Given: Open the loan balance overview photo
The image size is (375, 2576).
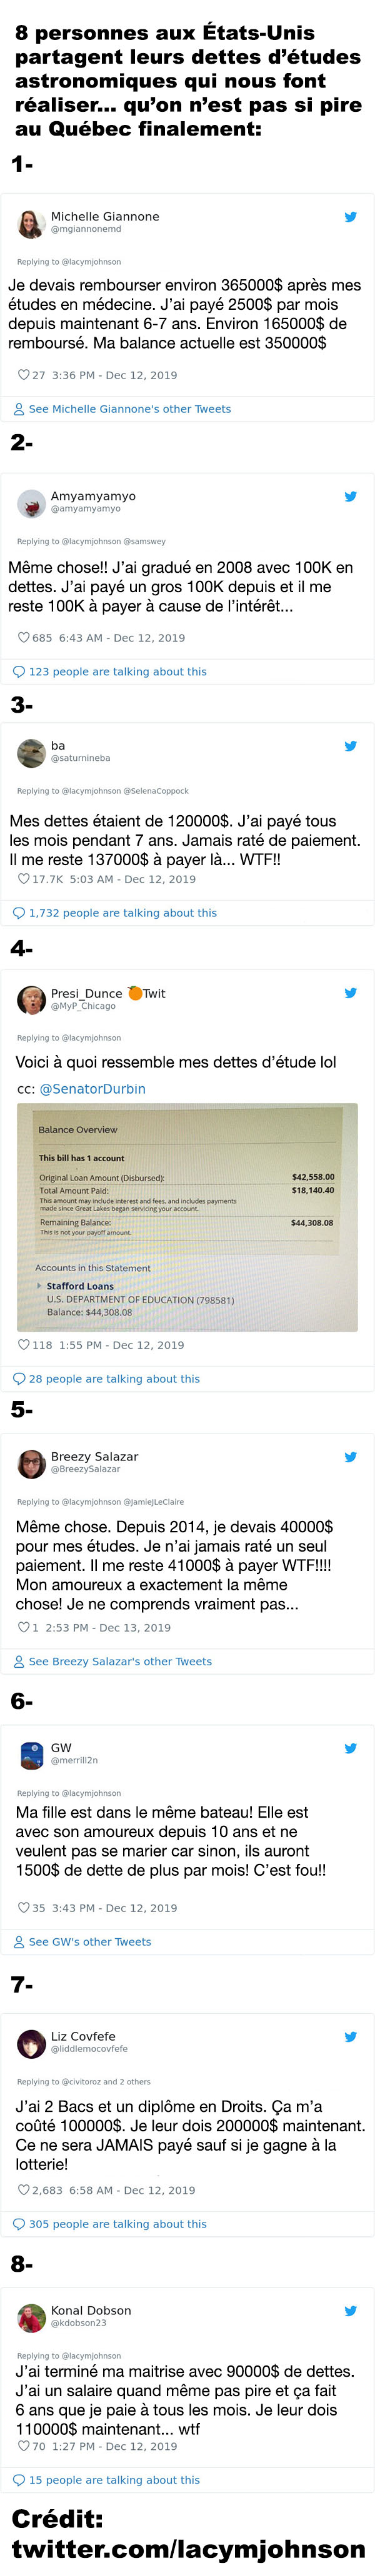Looking at the screenshot, I should (187, 1217).
